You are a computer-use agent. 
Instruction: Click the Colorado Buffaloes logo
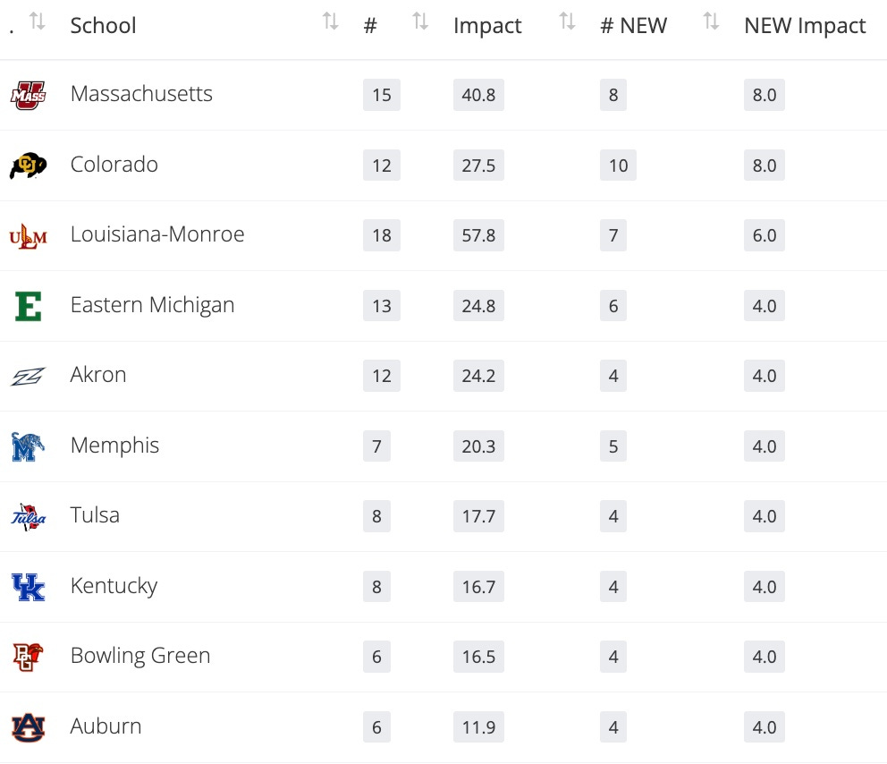28,166
